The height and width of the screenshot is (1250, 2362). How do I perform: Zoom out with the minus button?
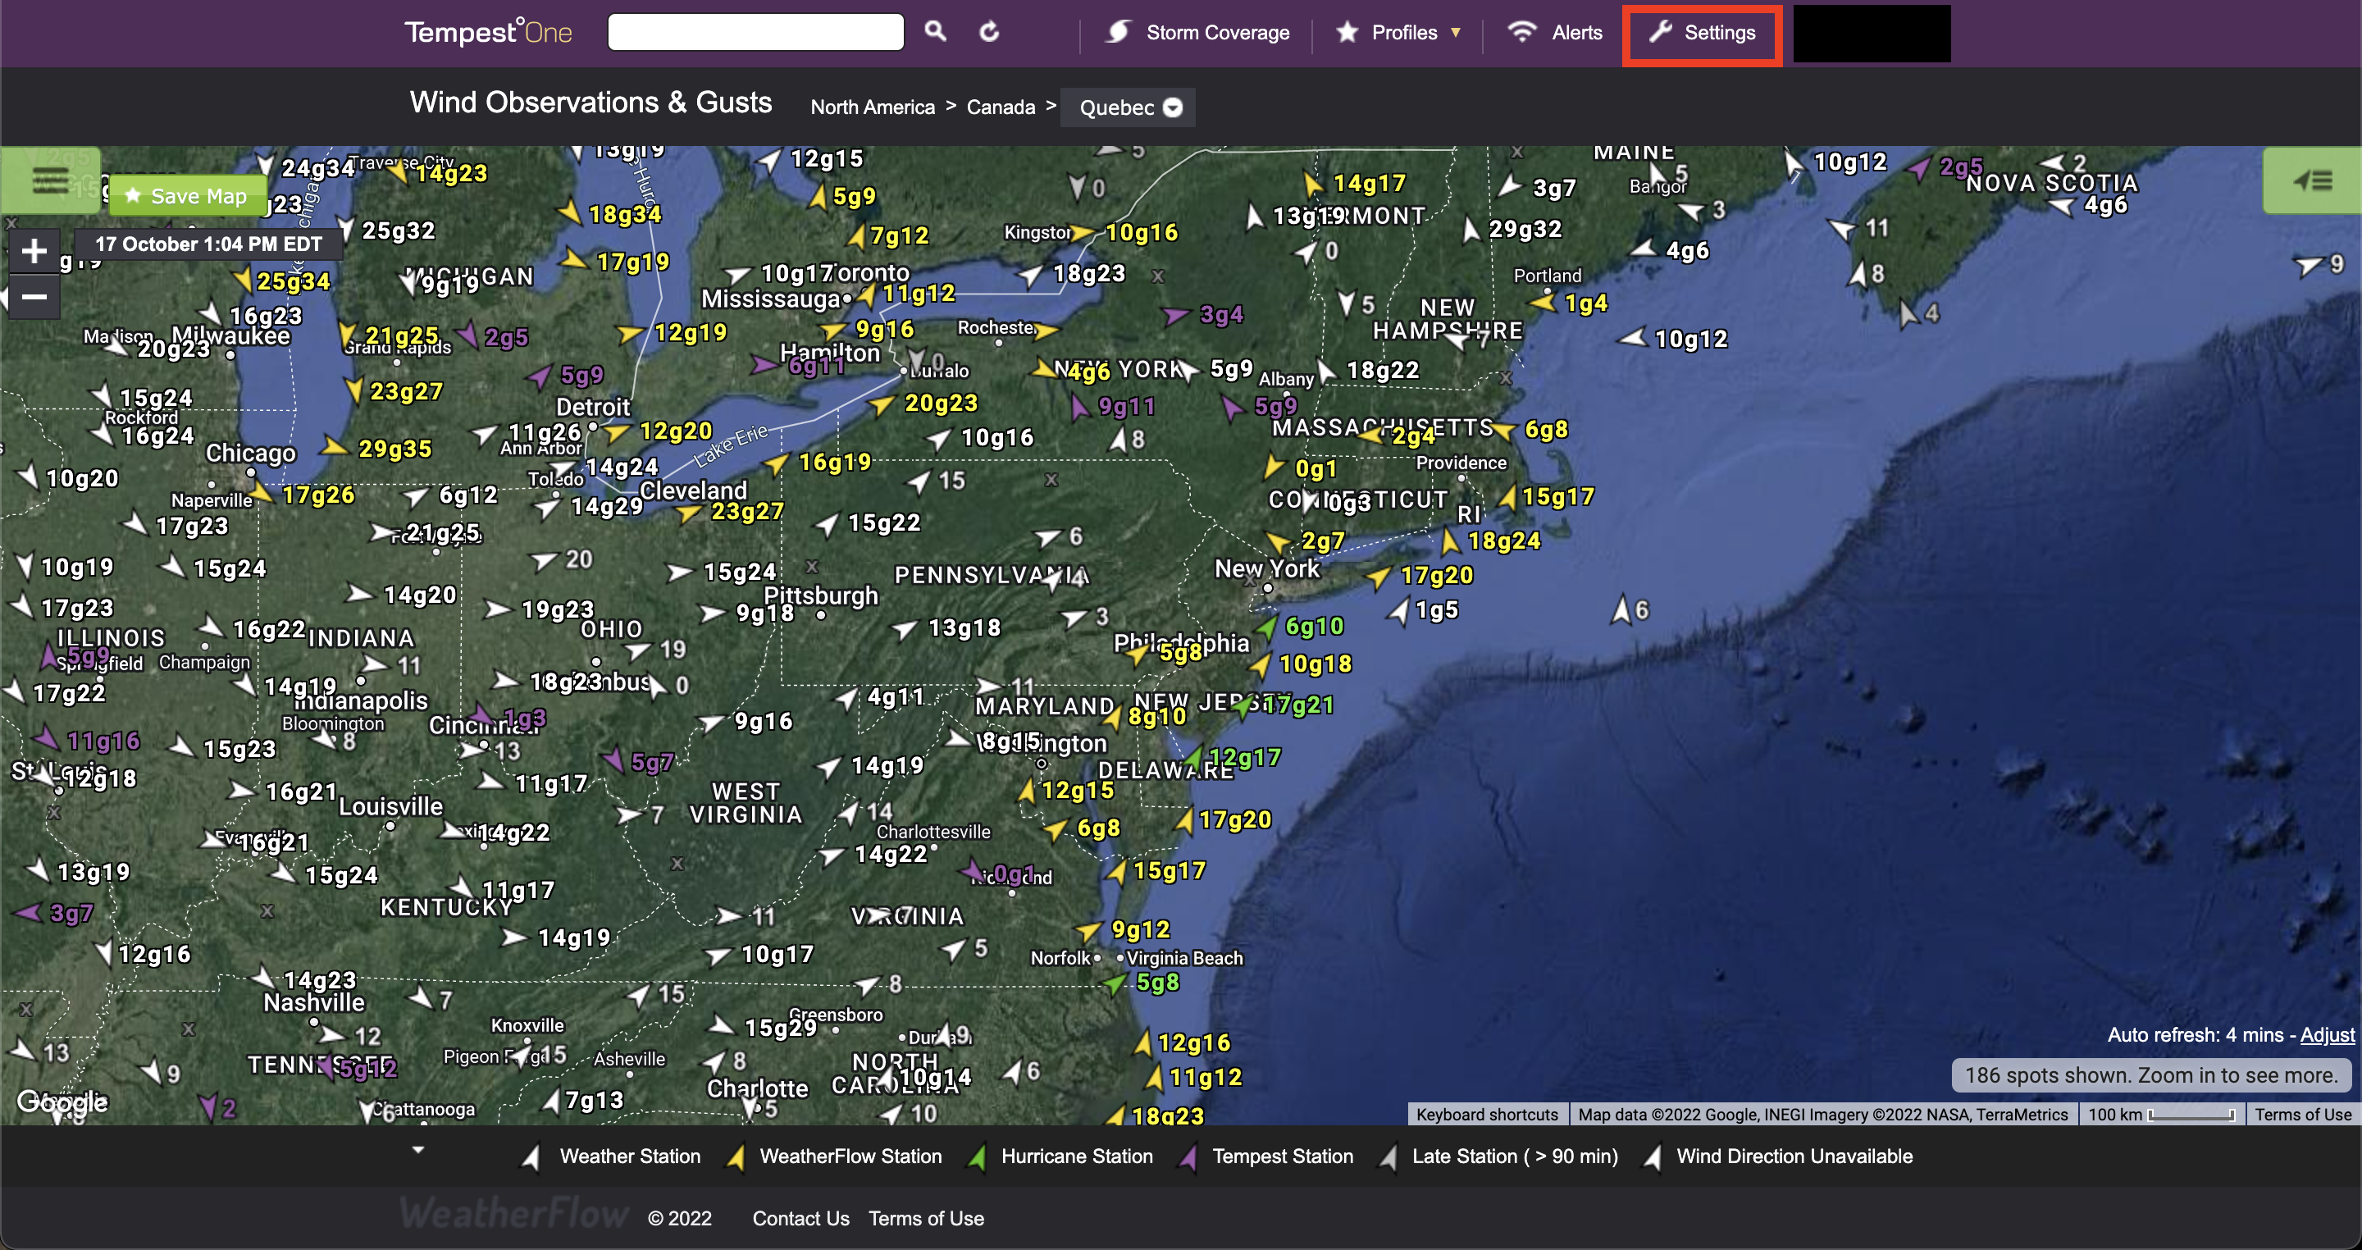[x=34, y=296]
